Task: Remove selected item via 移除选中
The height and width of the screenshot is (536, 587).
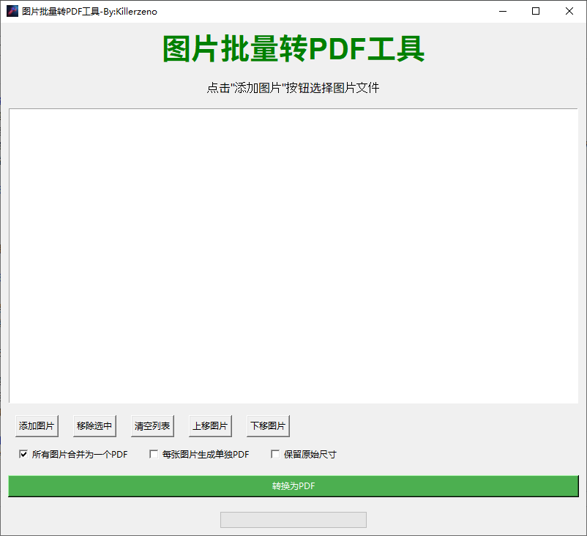Action: point(94,426)
